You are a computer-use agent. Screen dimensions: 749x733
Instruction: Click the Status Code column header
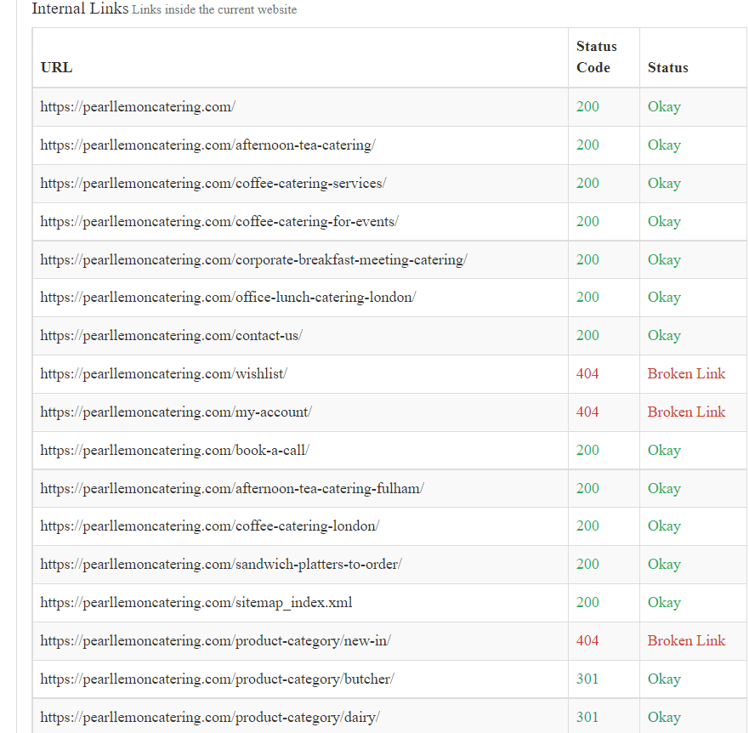click(x=597, y=57)
